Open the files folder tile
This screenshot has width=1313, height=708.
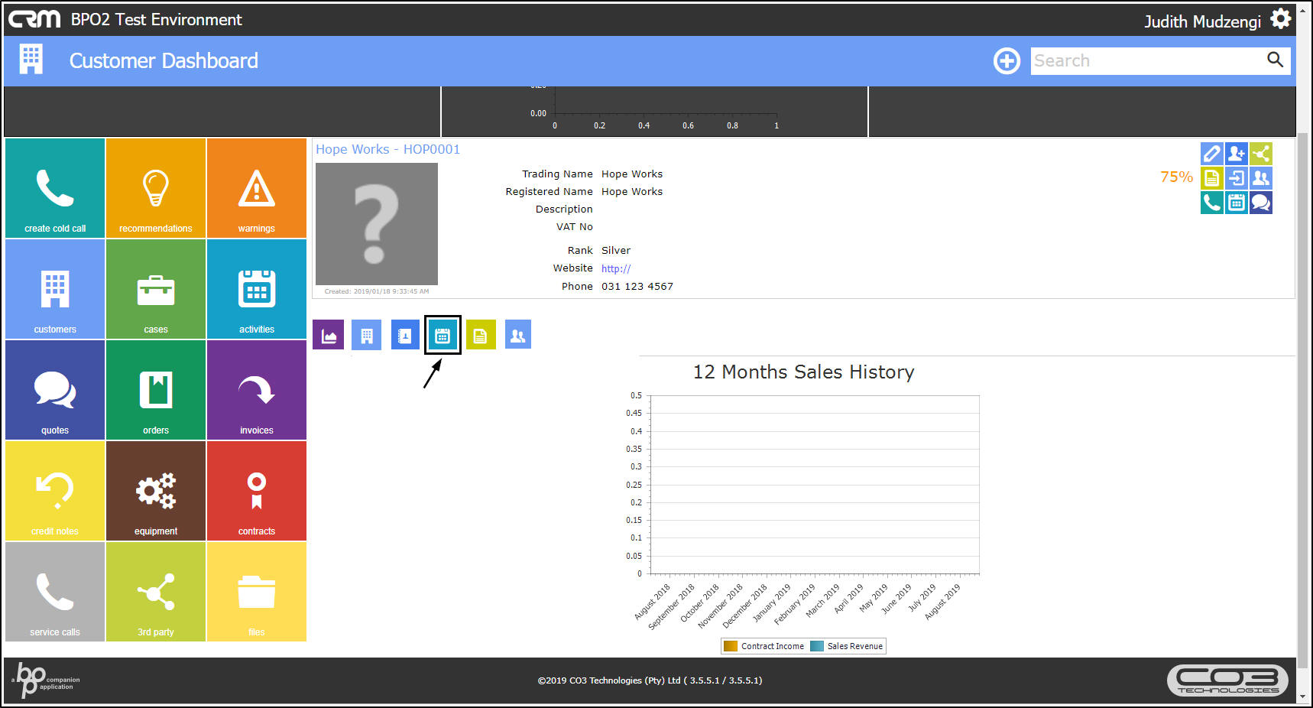[257, 592]
